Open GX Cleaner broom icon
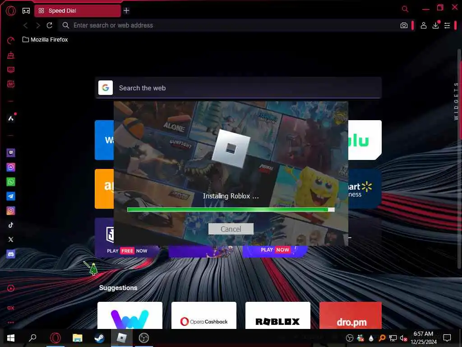 click(11, 55)
